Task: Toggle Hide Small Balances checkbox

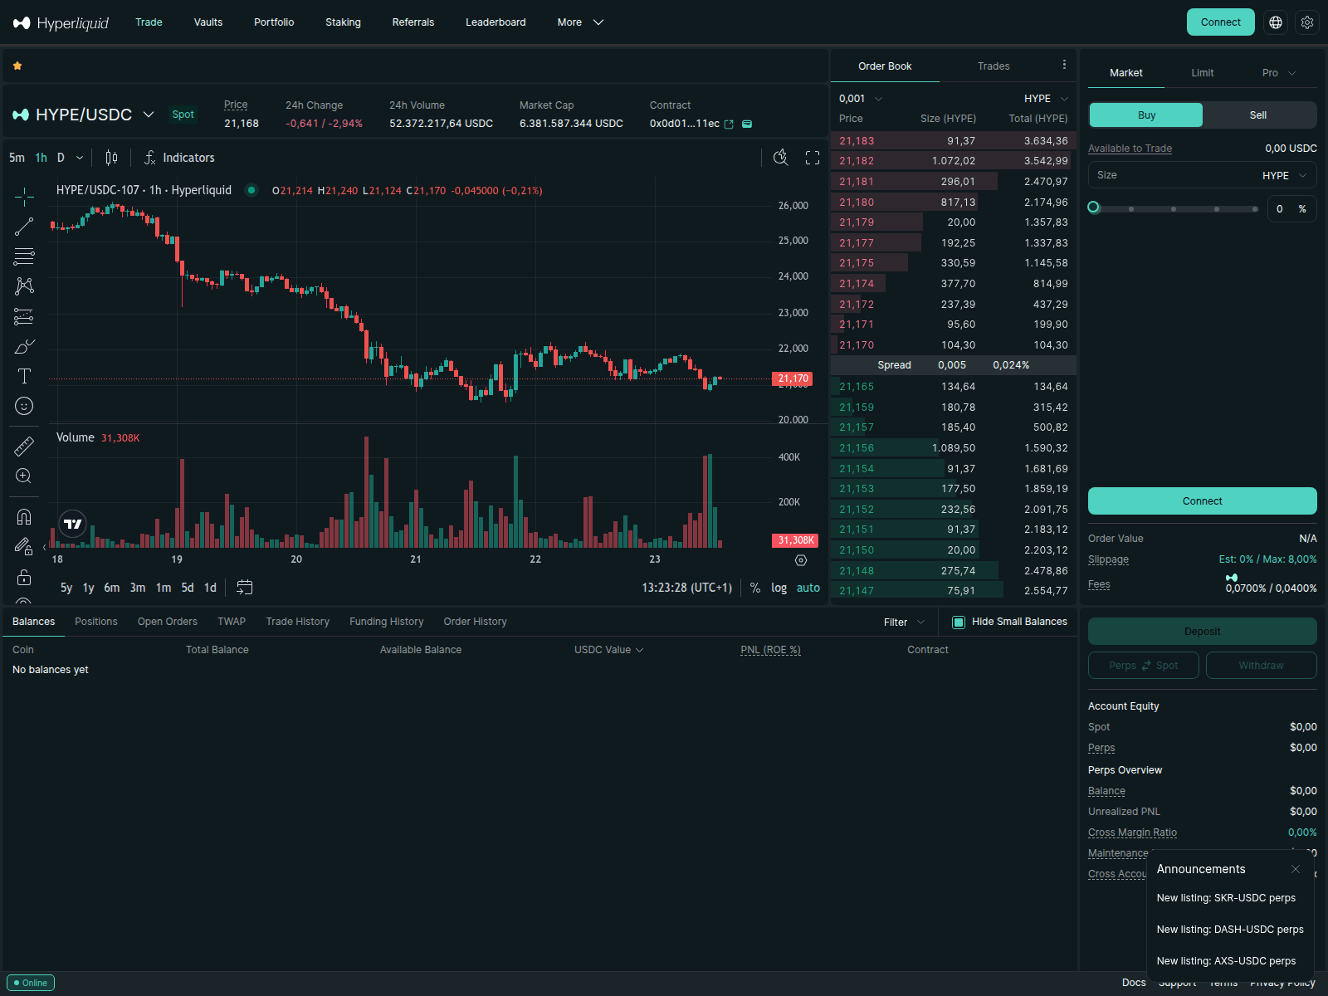Action: (959, 621)
